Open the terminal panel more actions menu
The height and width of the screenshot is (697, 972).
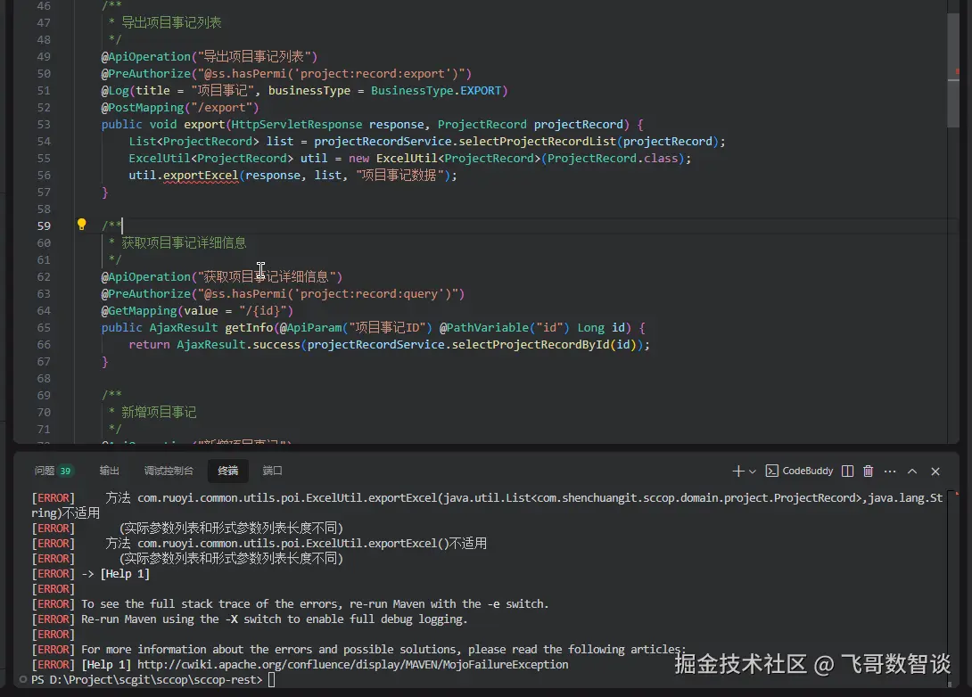(x=890, y=471)
